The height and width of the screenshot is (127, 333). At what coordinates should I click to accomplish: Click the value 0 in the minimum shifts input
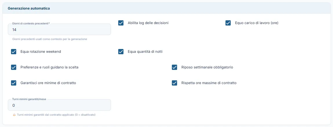(x=14, y=106)
